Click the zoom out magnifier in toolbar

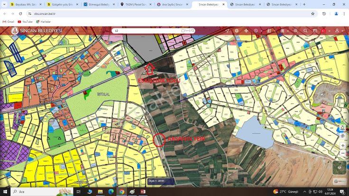tap(305, 31)
